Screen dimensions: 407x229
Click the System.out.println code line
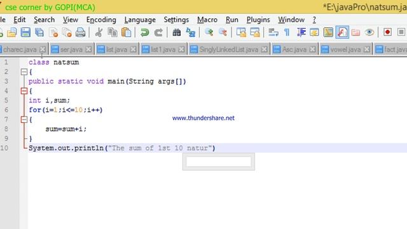tap(122, 148)
